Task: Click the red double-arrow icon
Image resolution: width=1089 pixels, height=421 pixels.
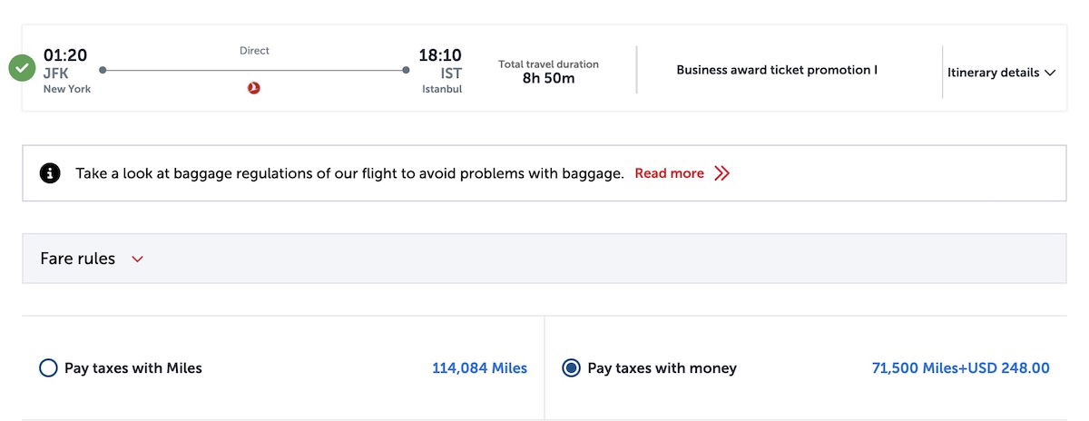Action: click(721, 173)
